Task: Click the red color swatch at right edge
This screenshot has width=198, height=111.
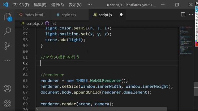Action: tap(197, 44)
